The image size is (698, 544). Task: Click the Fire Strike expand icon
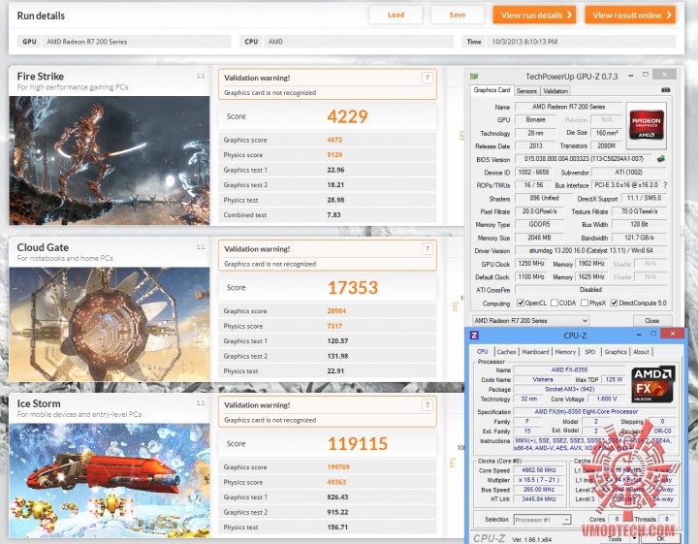201,77
